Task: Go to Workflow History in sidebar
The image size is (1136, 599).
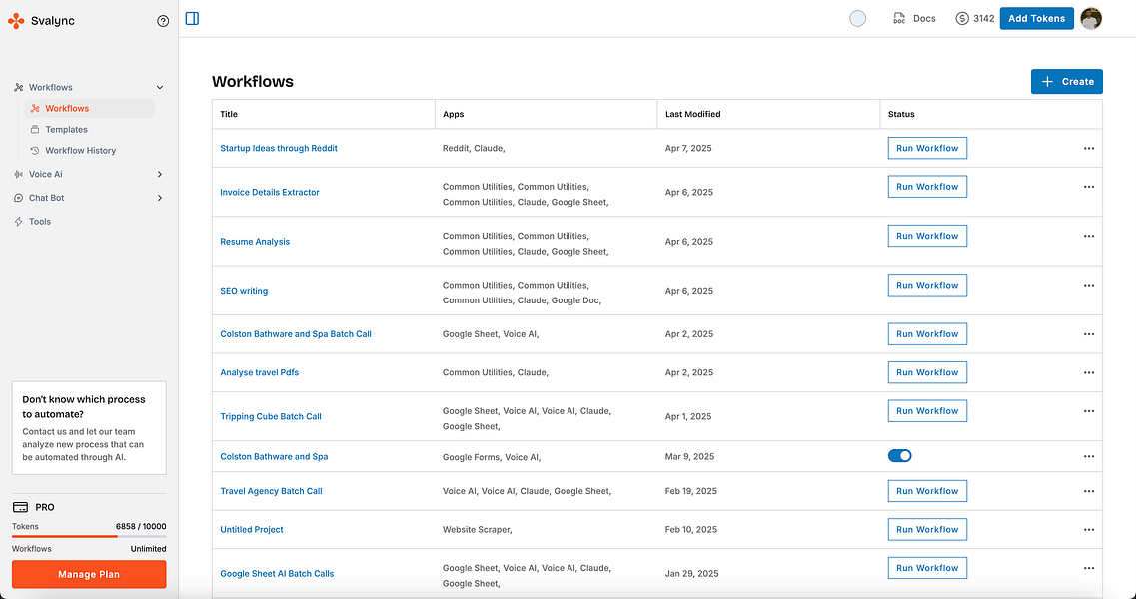Action: coord(80,151)
